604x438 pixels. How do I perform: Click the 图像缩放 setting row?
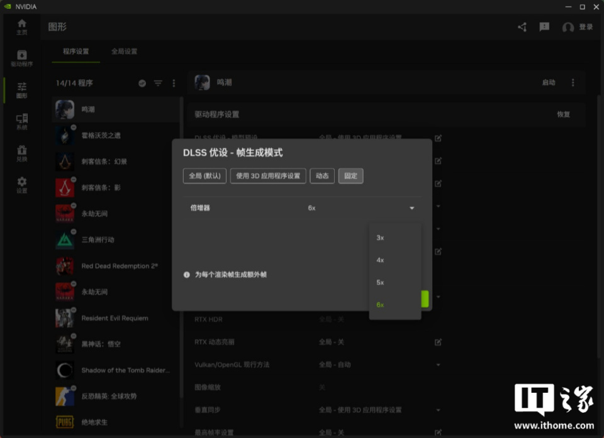[318, 388]
